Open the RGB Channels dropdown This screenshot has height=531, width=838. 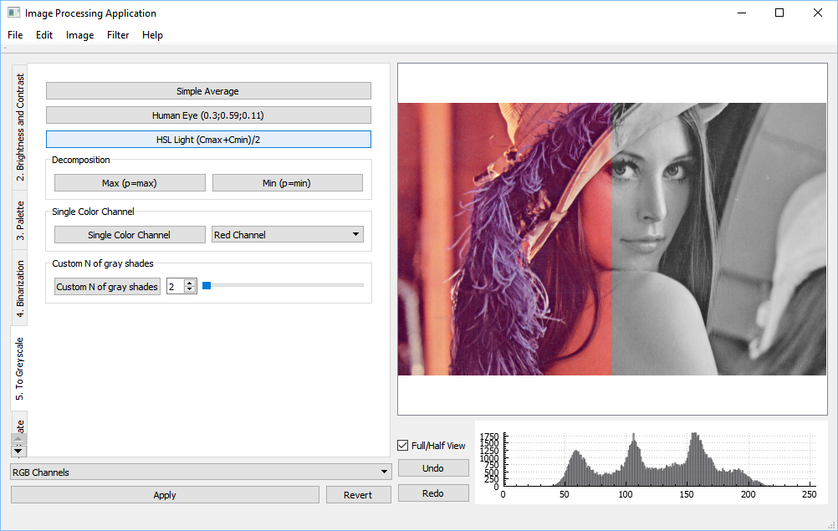(201, 472)
